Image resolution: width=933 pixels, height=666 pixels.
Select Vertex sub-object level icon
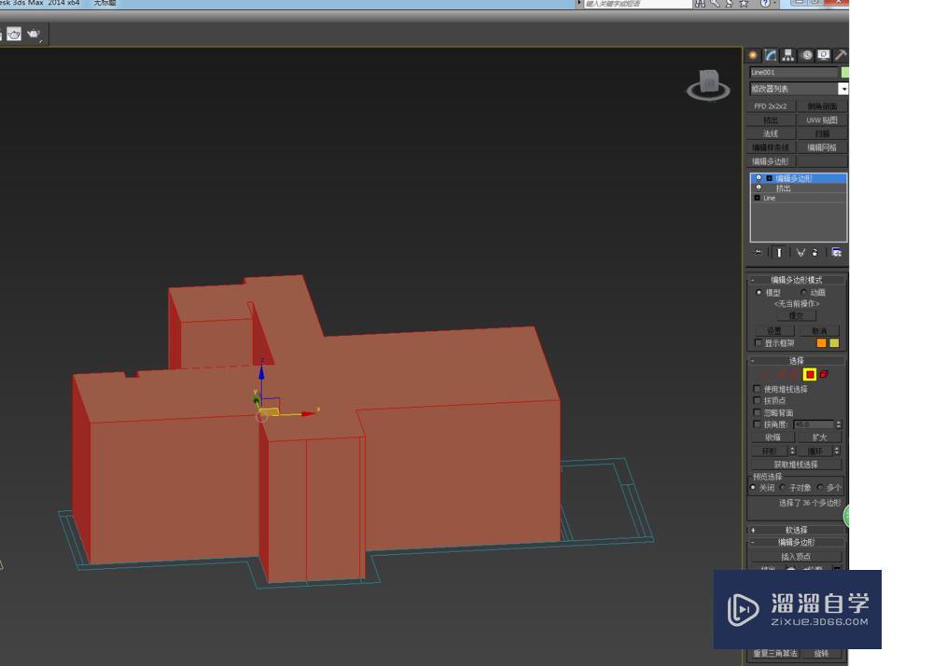tap(766, 374)
